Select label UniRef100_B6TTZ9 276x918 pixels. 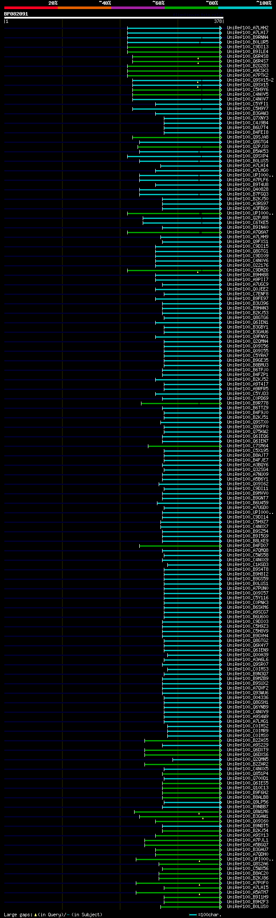tap(248, 408)
